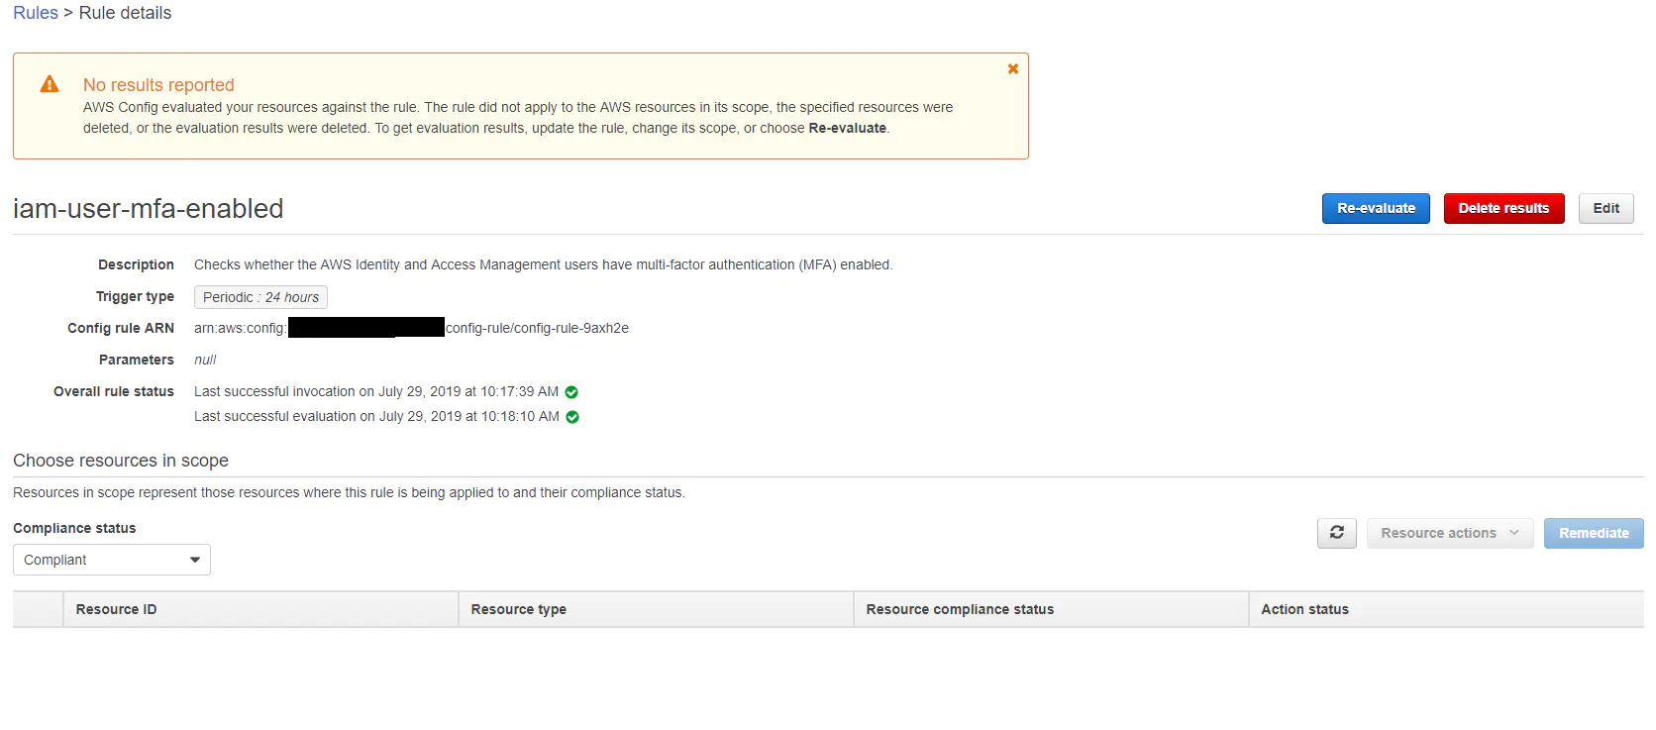Image resolution: width=1656 pixels, height=730 pixels.
Task: Click the refresh resources icon button
Action: 1337,533
